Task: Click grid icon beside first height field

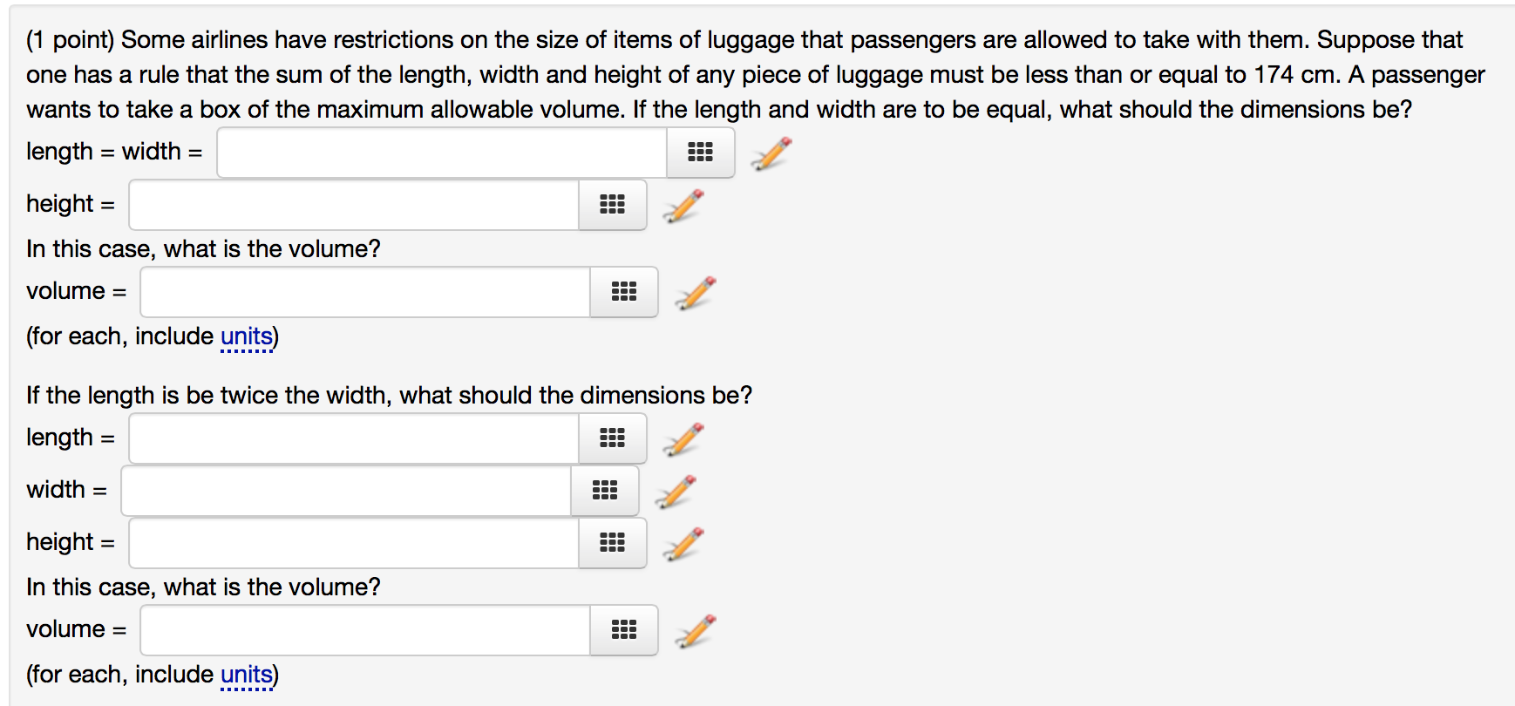Action: tap(612, 205)
